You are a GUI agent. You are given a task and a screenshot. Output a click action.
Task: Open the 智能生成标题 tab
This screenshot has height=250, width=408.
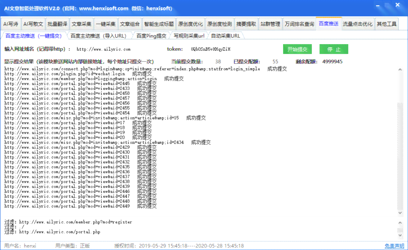[x=159, y=24]
